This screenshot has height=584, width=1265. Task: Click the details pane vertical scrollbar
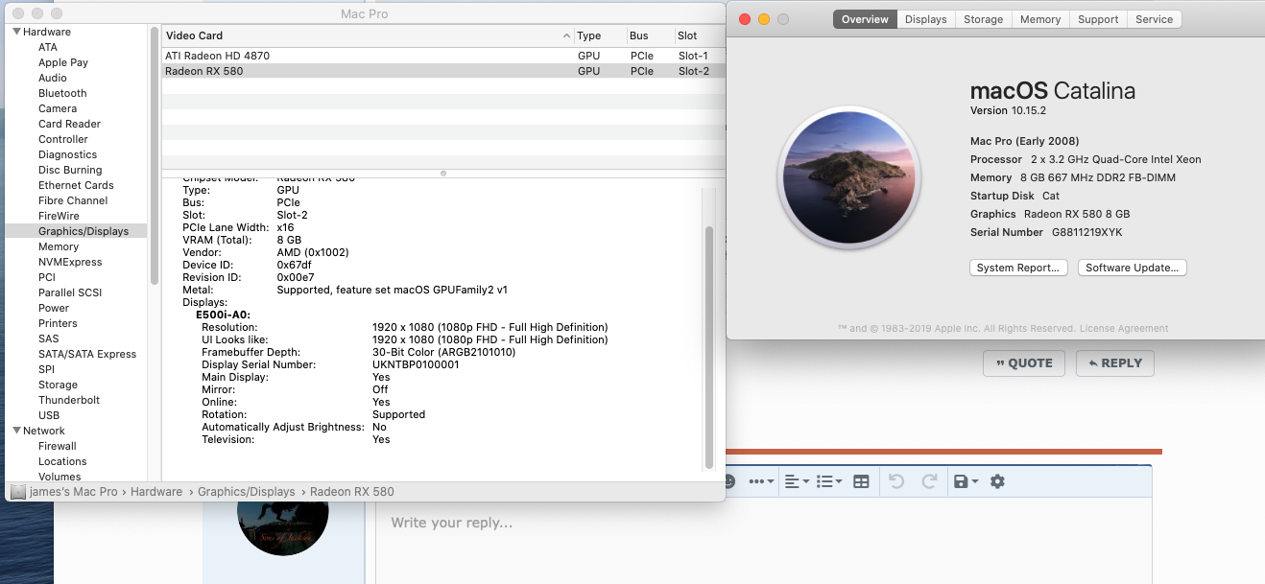(x=709, y=347)
